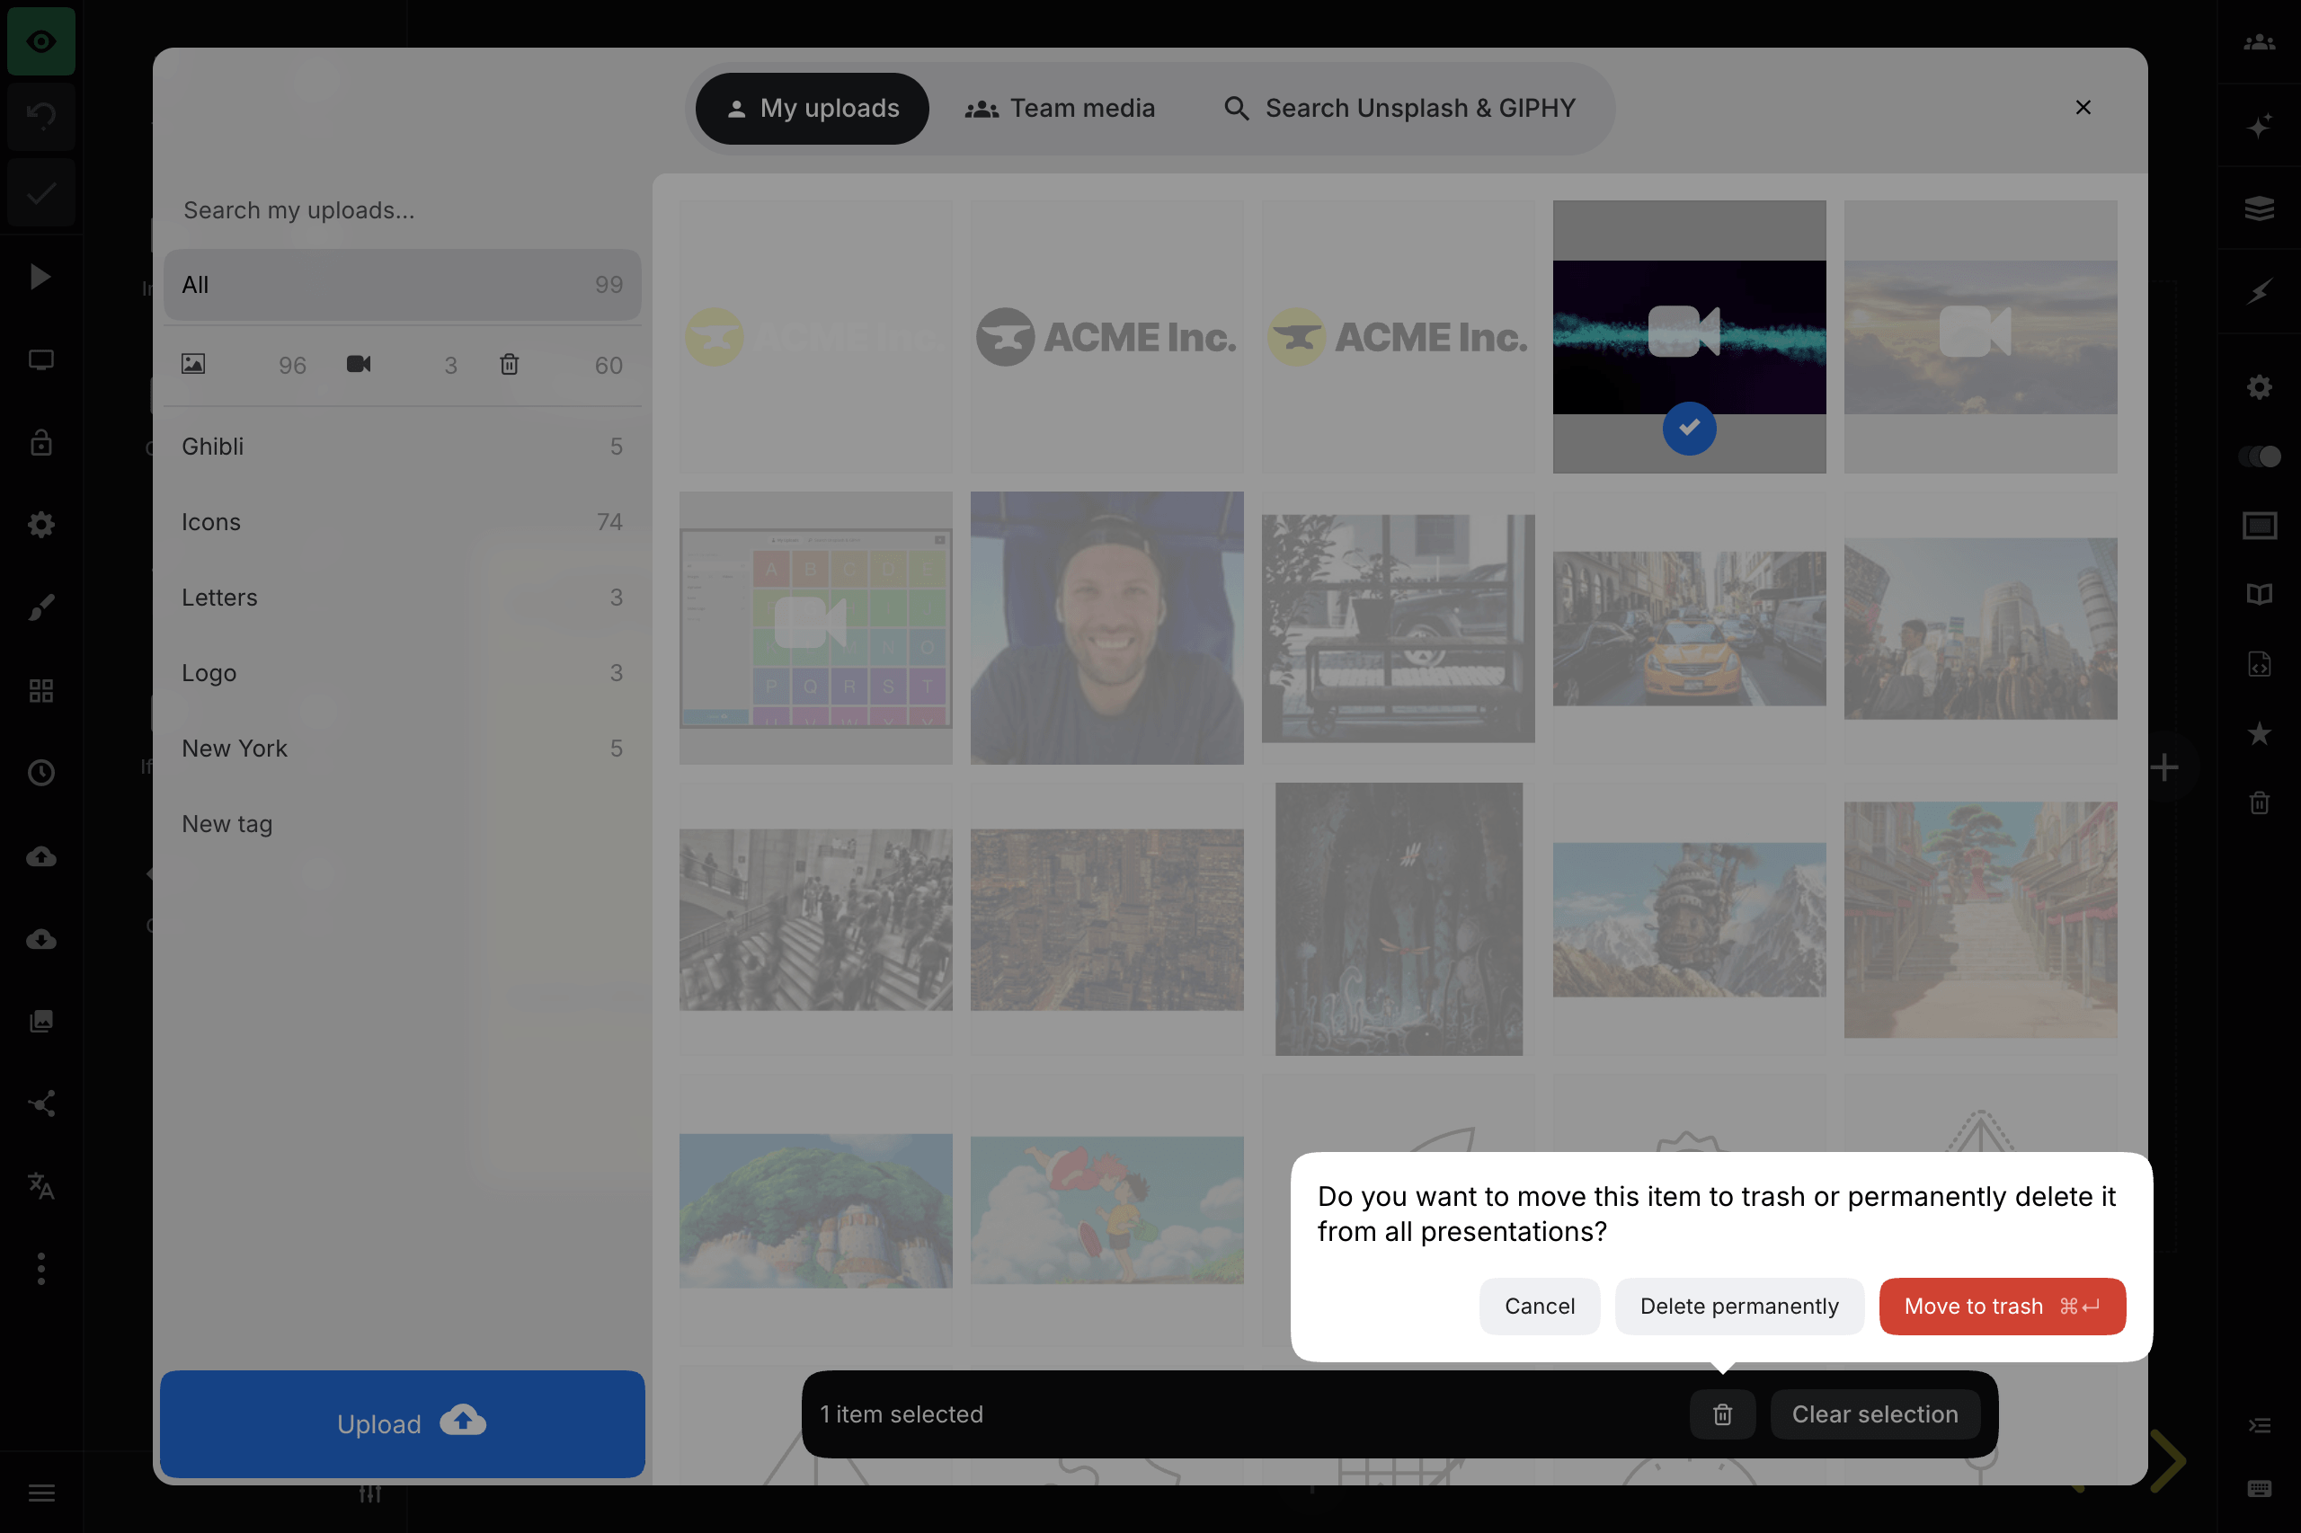
Task: Switch to My uploads tab
Action: point(812,108)
